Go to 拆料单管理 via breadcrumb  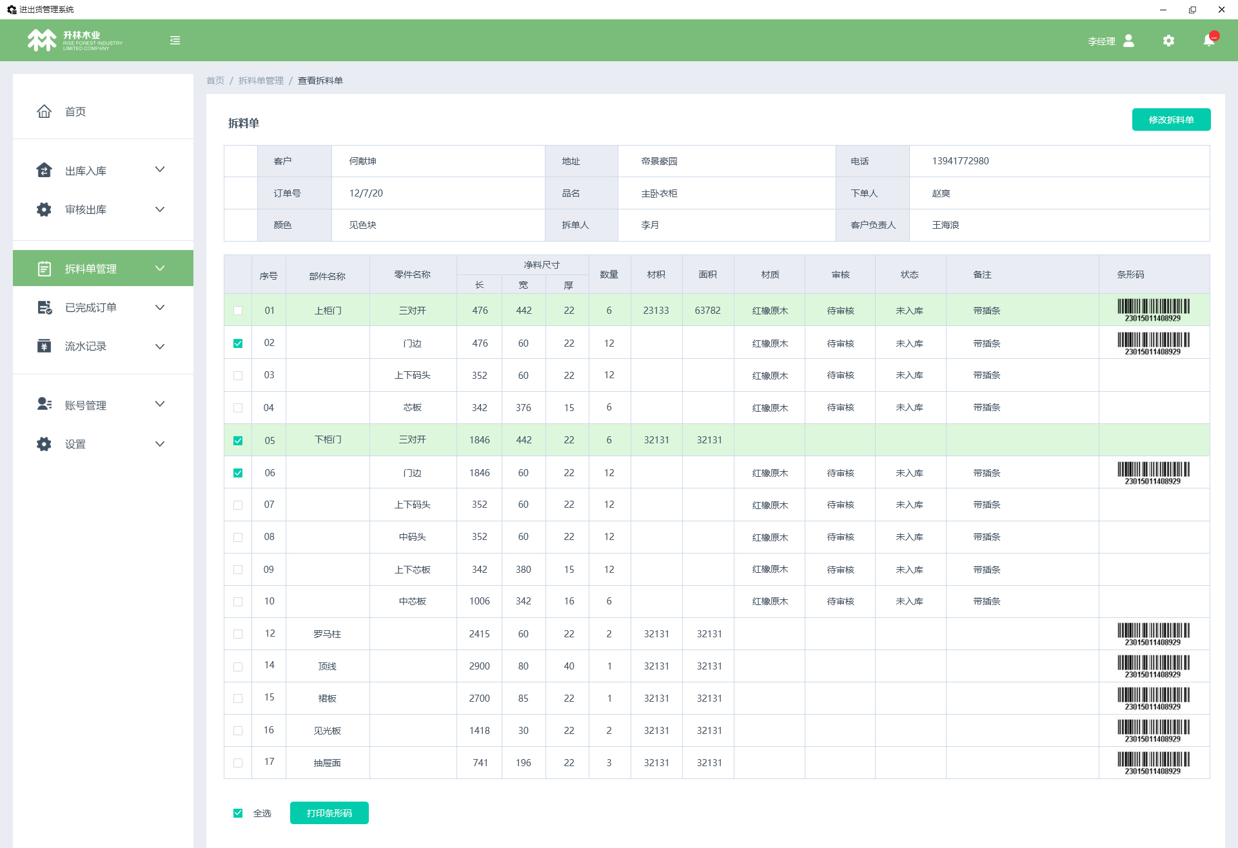pos(260,81)
